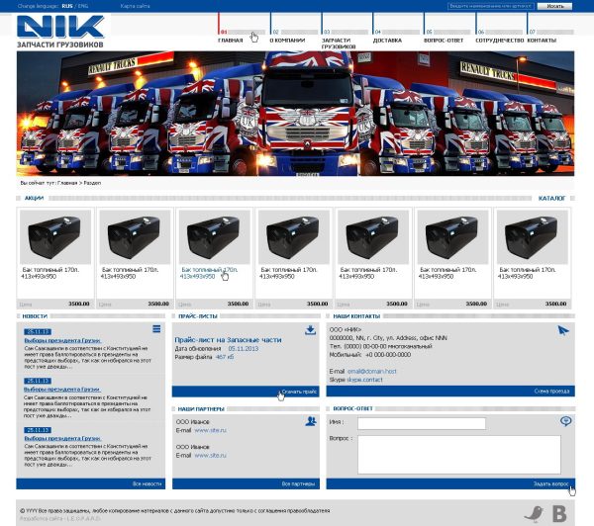This screenshot has height=526, width=594.
Task: Click the contacts arrow pointer icon
Action: 563,330
